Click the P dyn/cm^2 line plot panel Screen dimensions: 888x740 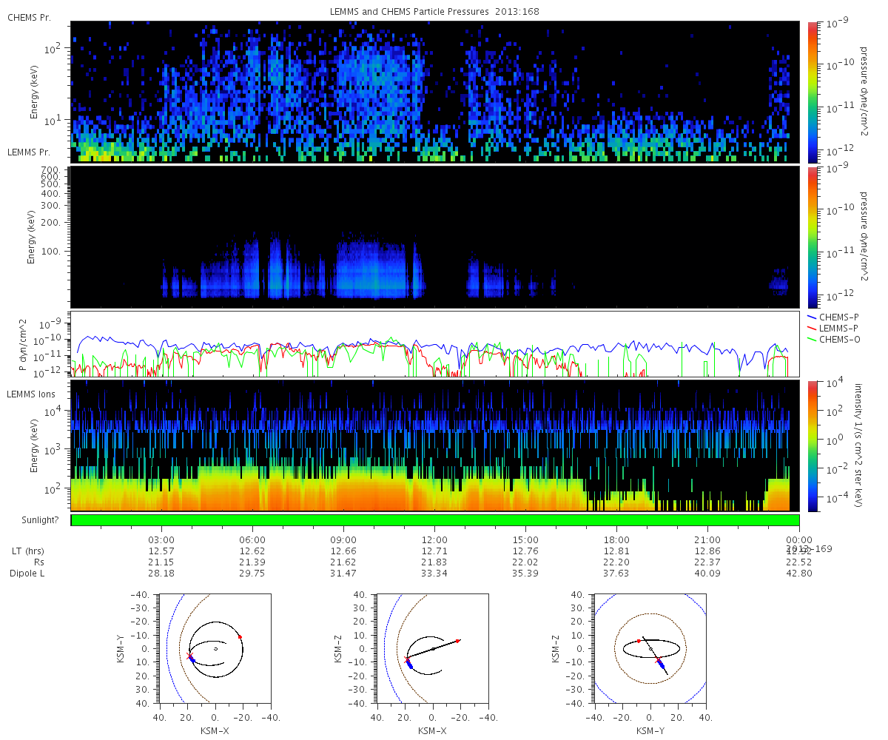(435, 344)
